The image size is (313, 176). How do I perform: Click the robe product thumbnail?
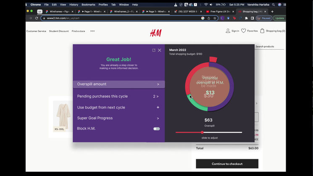pyautogui.click(x=63, y=116)
